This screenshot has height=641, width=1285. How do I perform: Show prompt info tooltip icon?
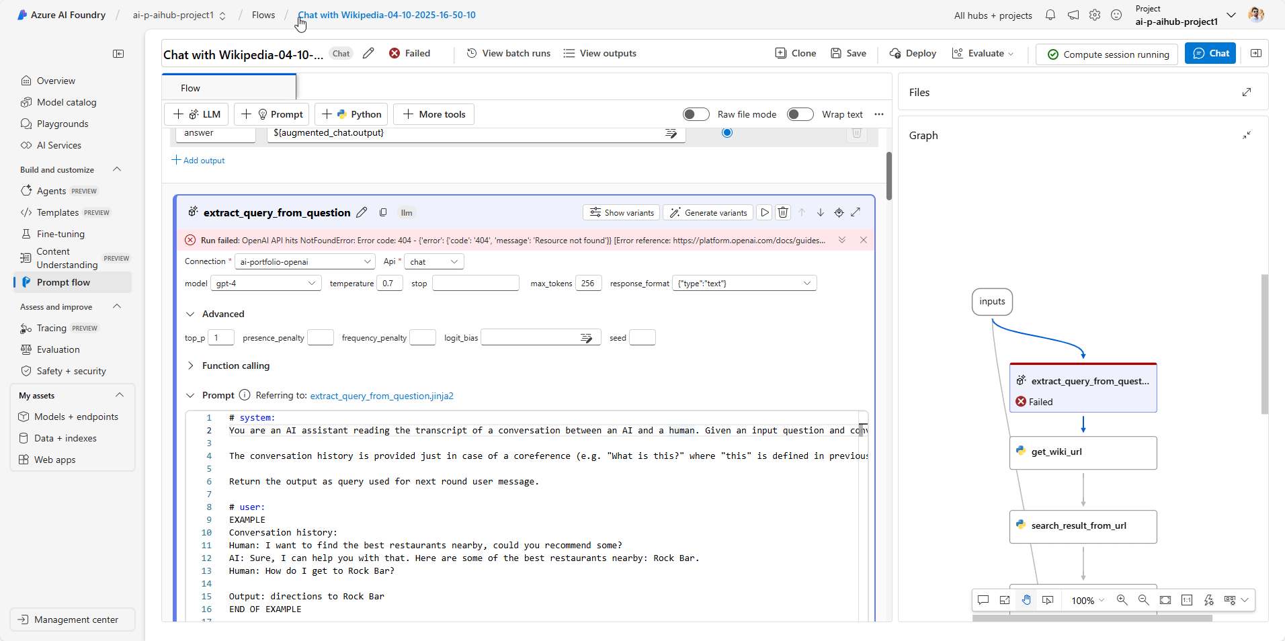(245, 395)
